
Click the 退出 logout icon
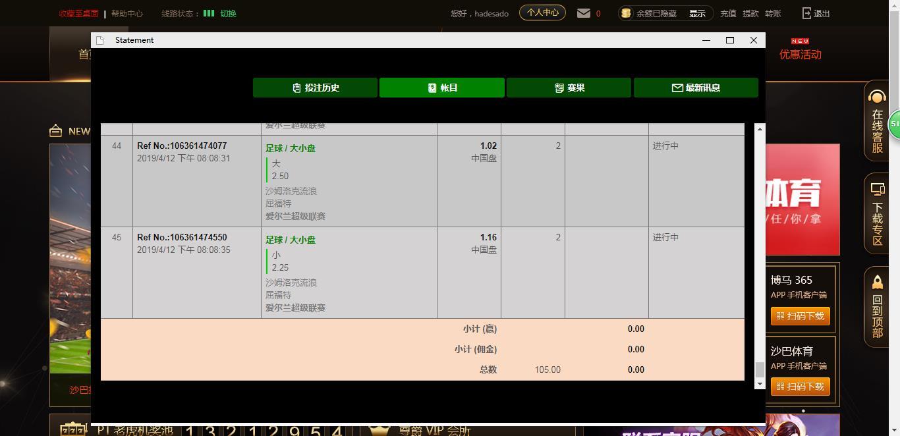[x=807, y=13]
